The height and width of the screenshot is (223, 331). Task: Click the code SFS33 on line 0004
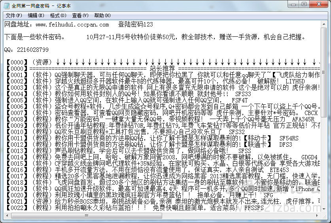[243, 94]
